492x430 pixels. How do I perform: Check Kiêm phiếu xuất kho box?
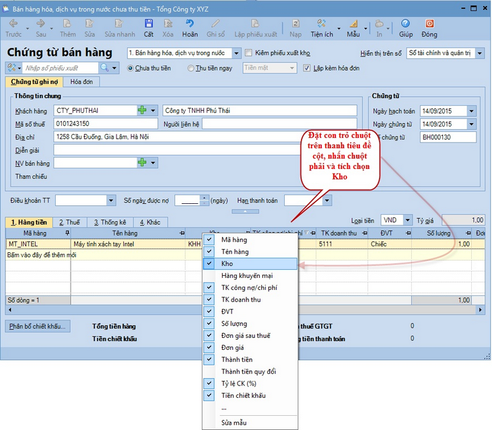[x=248, y=53]
